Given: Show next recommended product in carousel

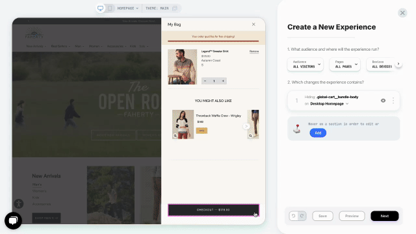Looking at the screenshot, I should pos(246,126).
